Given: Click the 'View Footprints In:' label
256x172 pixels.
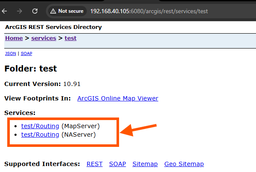Looking at the screenshot, I should 37,98.
